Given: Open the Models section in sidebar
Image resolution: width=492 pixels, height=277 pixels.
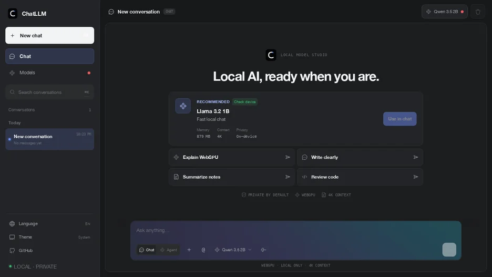Looking at the screenshot, I should 49,73.
